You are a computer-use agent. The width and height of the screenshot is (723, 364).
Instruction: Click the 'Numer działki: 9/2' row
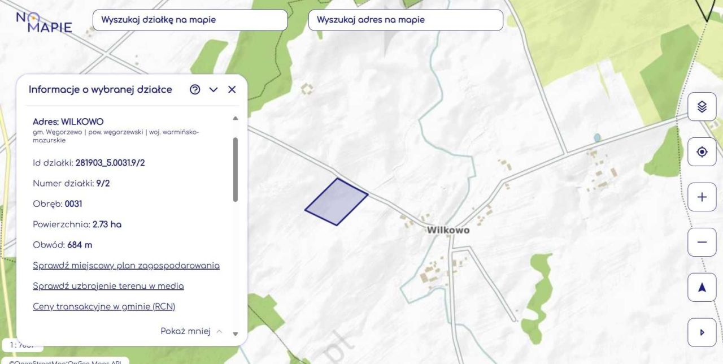coord(72,183)
